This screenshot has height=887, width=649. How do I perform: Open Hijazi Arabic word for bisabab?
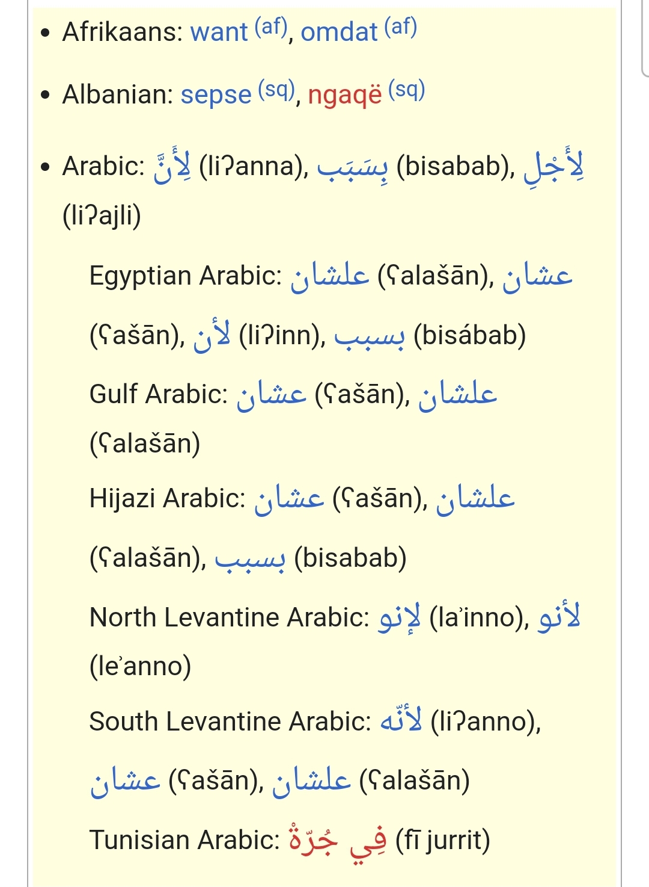click(250, 559)
